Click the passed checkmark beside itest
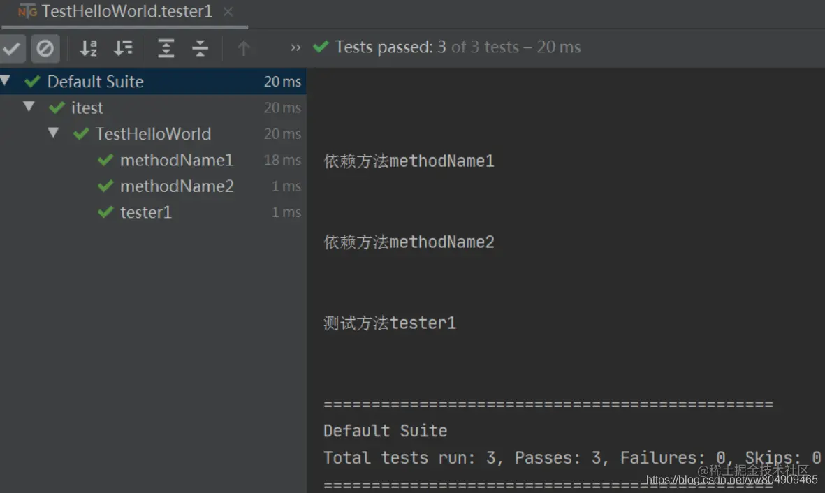Screen dimensions: 825x493 point(57,108)
